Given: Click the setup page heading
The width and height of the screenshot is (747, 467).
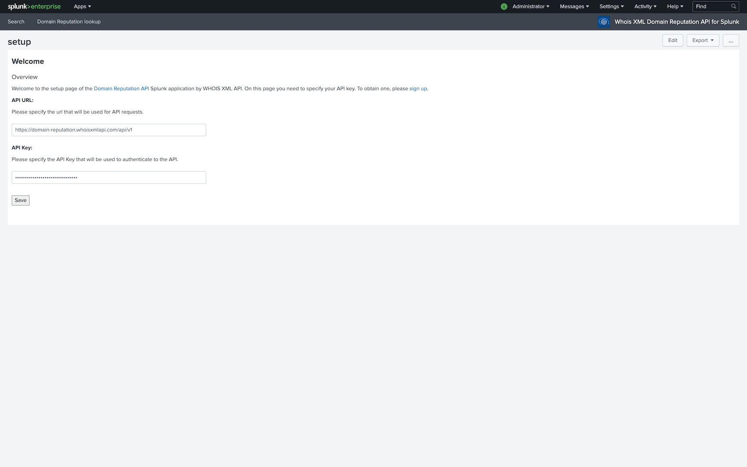Looking at the screenshot, I should (19, 42).
